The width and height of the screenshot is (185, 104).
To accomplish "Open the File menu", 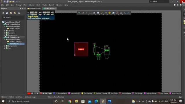I will (3, 5).
